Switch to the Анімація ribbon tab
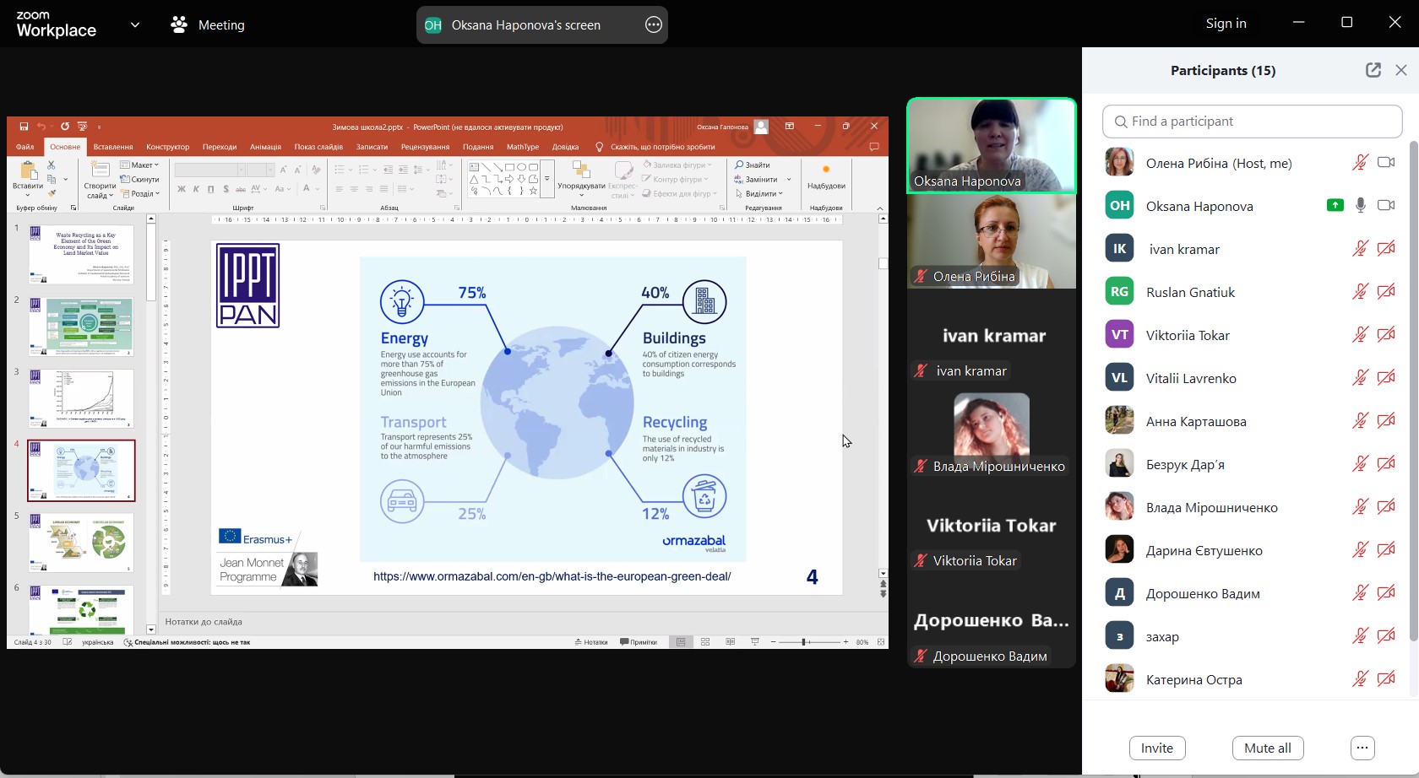Screen dimensions: 1419x778 [x=265, y=147]
